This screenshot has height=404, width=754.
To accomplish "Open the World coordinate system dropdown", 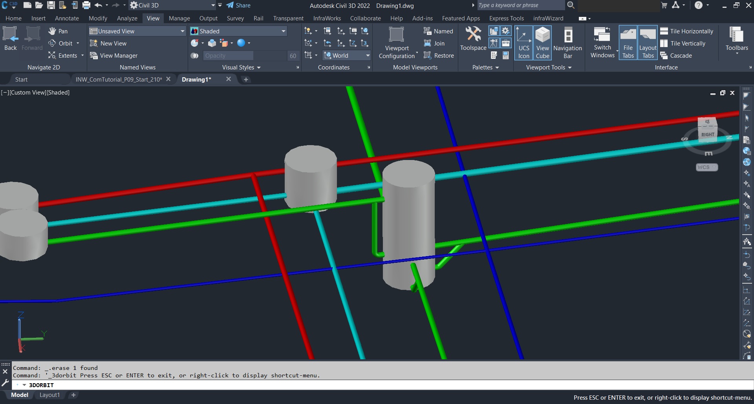I will [368, 56].
